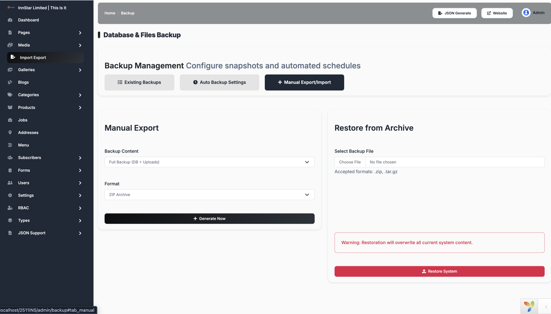Click the Restore System button

439,271
